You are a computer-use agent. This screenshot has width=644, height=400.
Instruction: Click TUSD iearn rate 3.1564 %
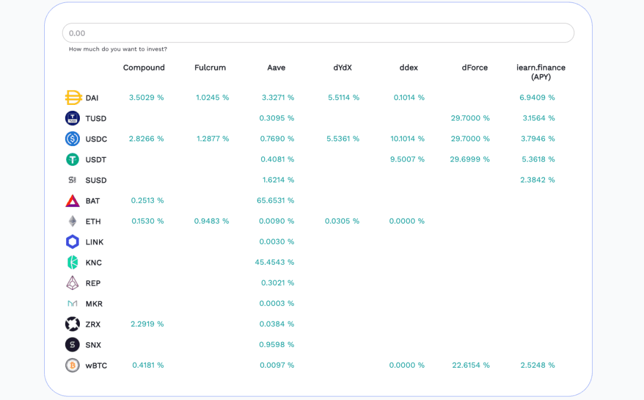(538, 118)
